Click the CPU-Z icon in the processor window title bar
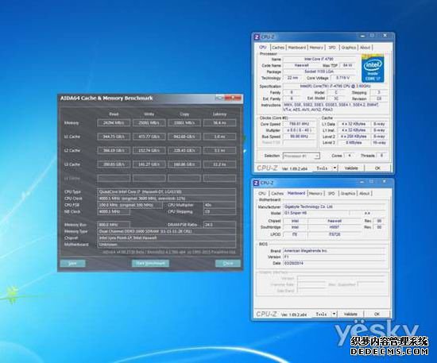The image size is (437, 363). click(x=257, y=37)
